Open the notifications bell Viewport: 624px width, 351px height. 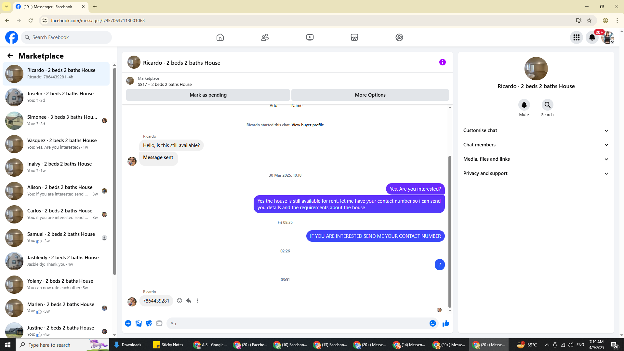click(592, 37)
